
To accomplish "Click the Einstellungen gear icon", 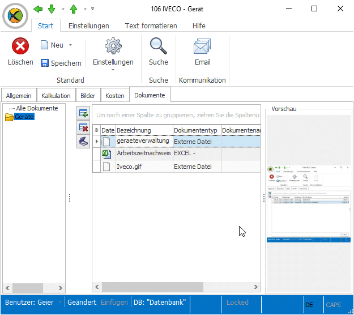I will [113, 46].
